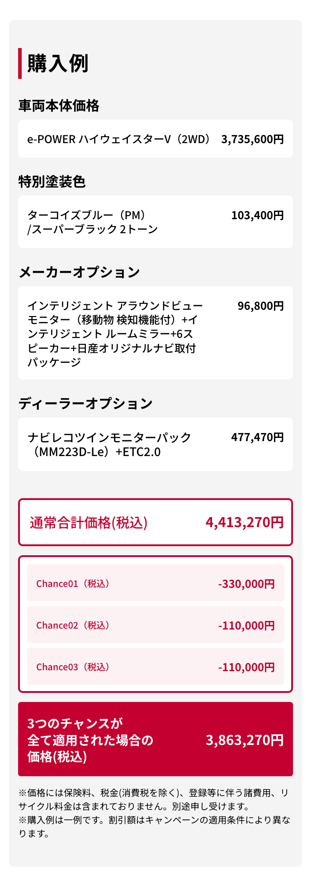This screenshot has height=894, width=312.
Task: Click the footnote about 保険料 and 税金
Action: 154,799
